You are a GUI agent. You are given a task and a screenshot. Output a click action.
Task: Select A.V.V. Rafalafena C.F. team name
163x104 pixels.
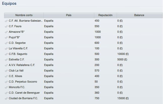pos(22,65)
